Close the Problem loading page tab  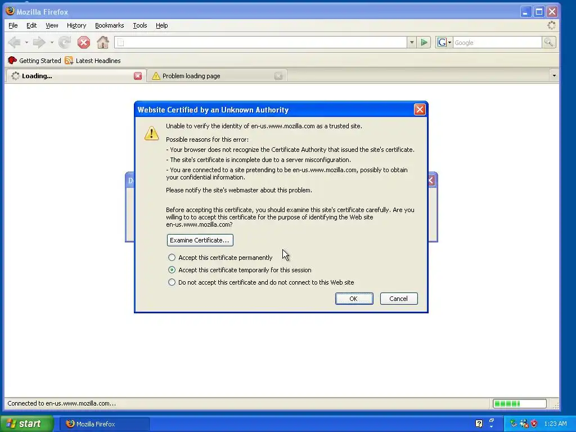pyautogui.click(x=278, y=76)
